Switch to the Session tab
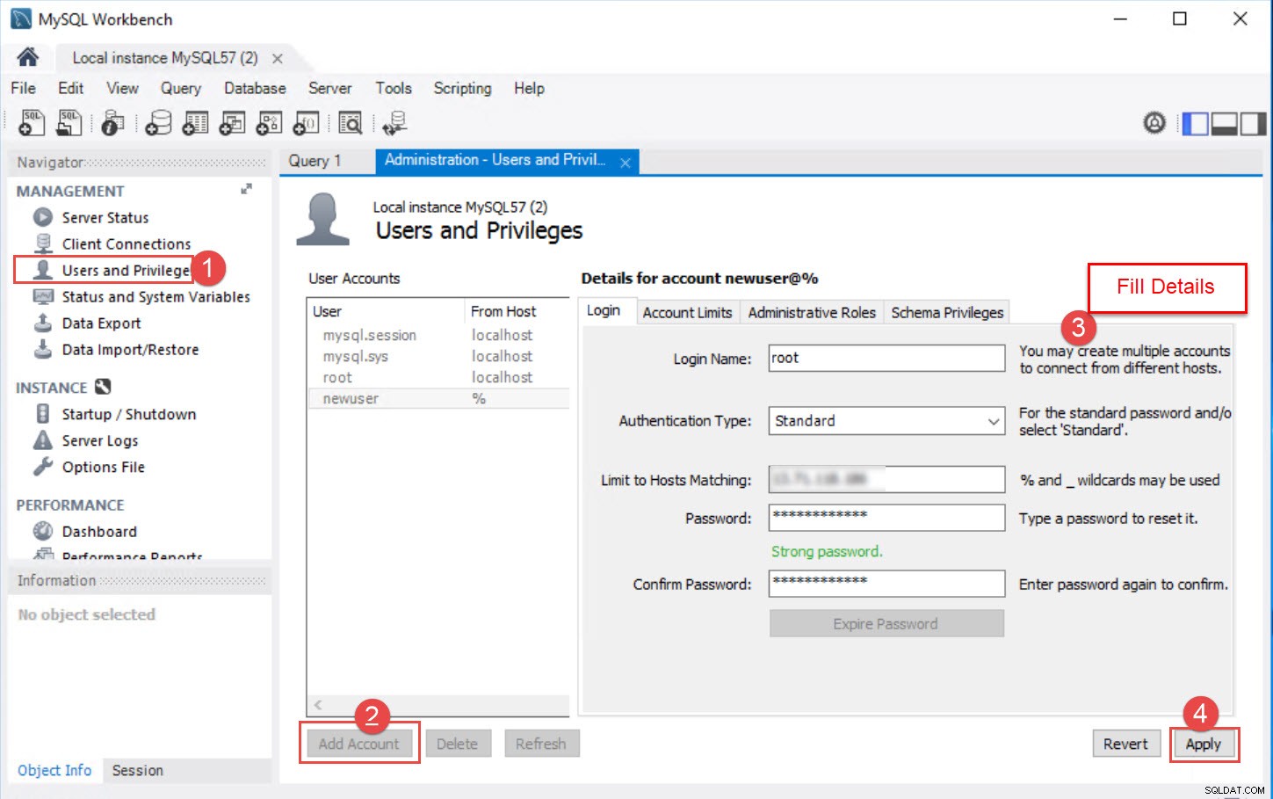Image resolution: width=1273 pixels, height=799 pixels. [x=138, y=770]
